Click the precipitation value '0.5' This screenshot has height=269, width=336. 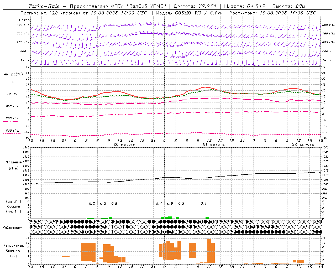coord(114,204)
